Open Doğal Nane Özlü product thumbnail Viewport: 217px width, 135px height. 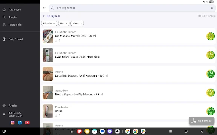click(x=48, y=55)
